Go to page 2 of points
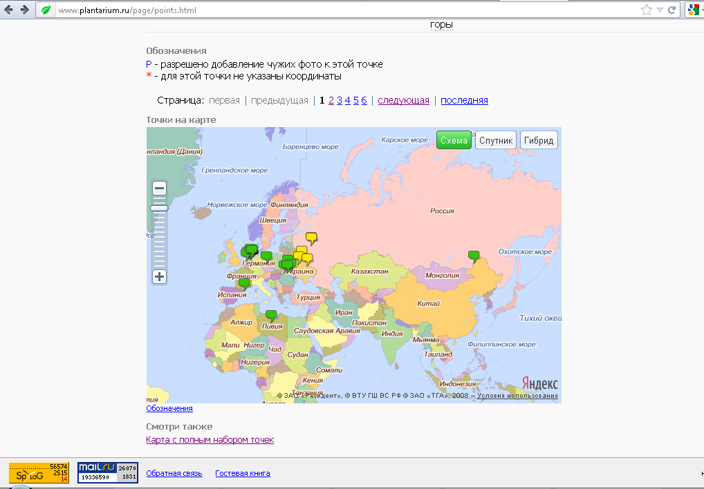704x489 pixels. [331, 100]
